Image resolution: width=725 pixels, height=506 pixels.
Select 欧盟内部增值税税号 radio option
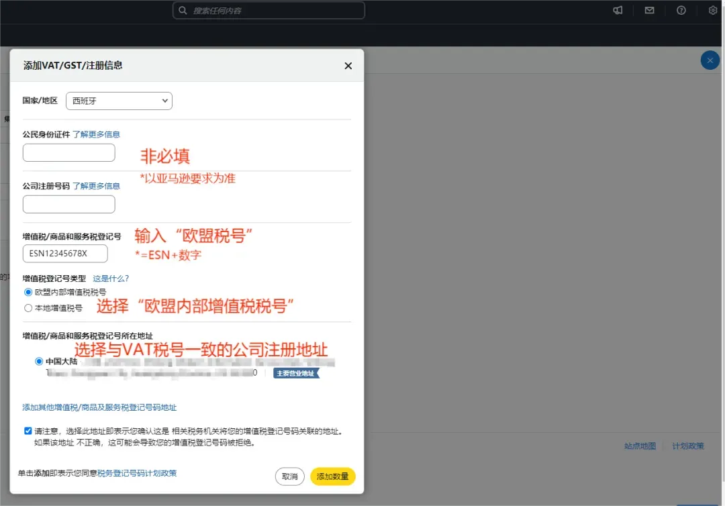pos(28,292)
